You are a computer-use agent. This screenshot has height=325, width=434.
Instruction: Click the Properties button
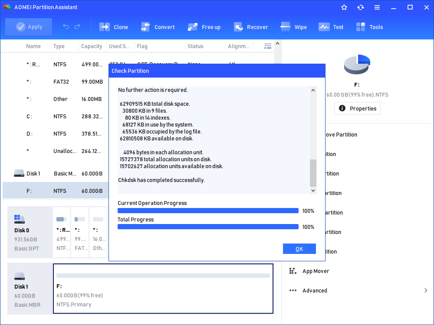(357, 108)
